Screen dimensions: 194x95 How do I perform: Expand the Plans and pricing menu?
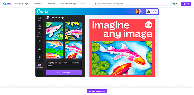coord(68,4)
